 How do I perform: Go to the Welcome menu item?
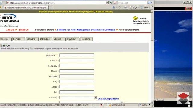[5, 39]
